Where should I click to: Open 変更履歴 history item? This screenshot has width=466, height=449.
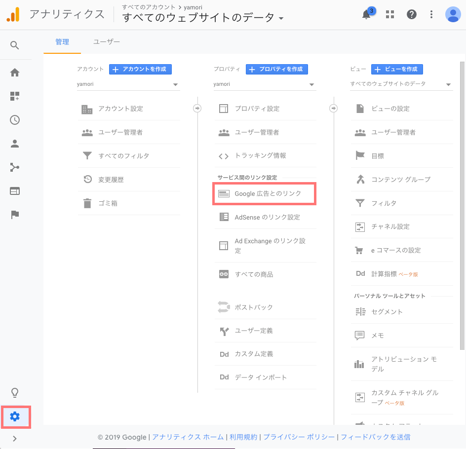pyautogui.click(x=129, y=180)
